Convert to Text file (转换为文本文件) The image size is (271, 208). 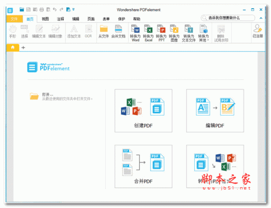pyautogui.click(x=188, y=33)
